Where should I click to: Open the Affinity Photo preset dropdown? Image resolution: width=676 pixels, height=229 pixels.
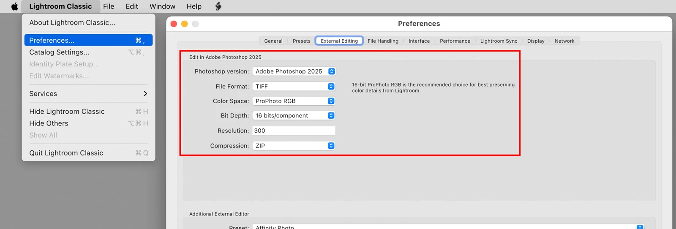pyautogui.click(x=448, y=227)
